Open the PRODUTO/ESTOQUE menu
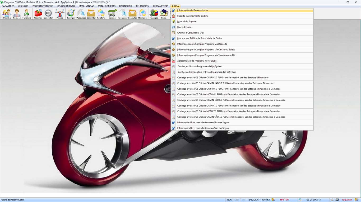 43,6
